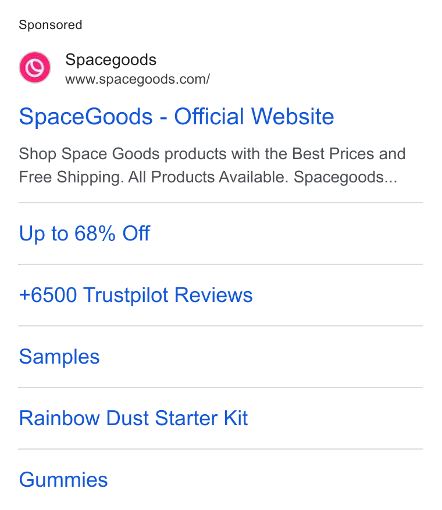
Task: Click the truncated Spacegoods... text in description
Action: coord(345,178)
